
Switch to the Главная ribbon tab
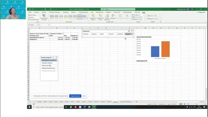(36, 12)
